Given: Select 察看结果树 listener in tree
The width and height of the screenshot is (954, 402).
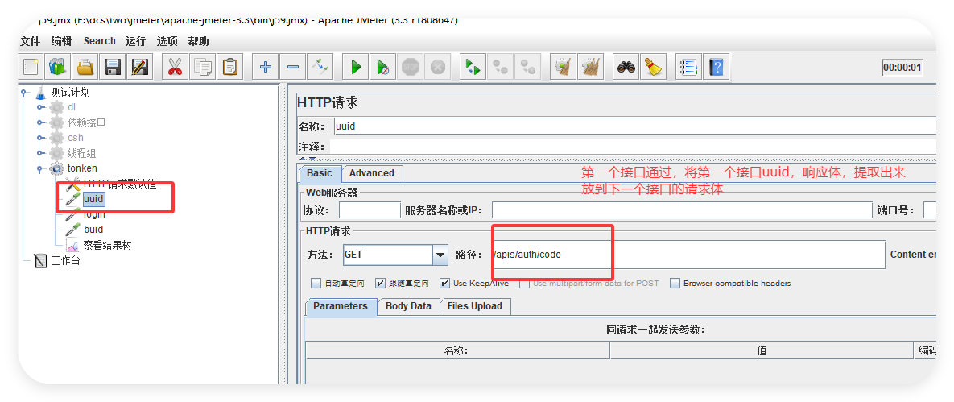Looking at the screenshot, I should click(107, 246).
